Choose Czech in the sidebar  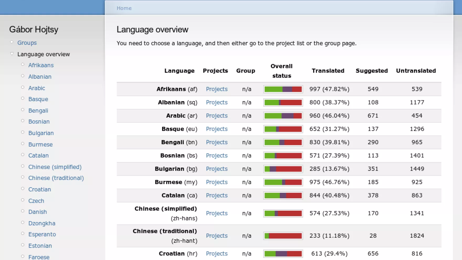(x=36, y=201)
